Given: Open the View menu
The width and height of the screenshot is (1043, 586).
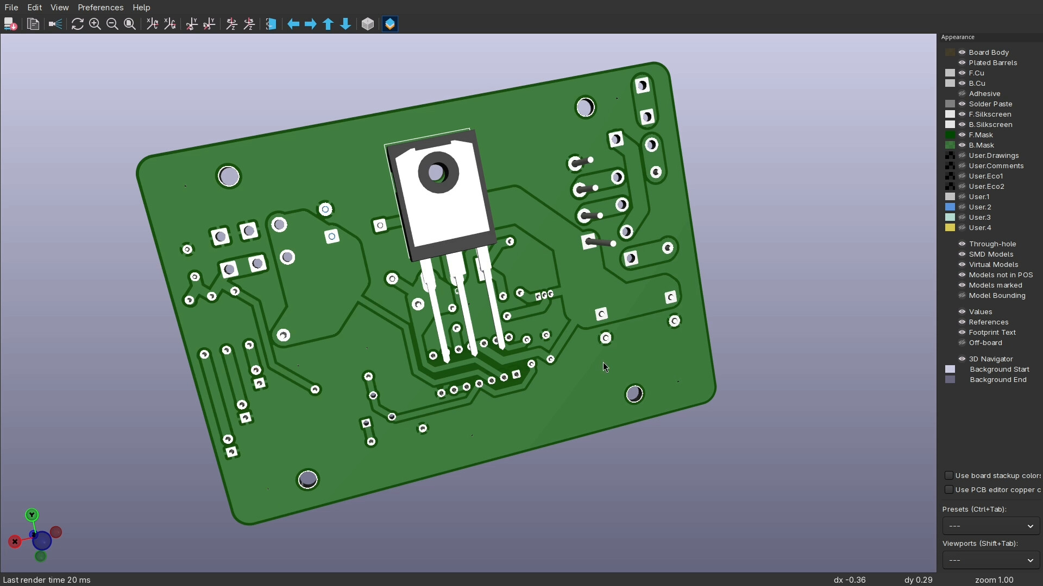Looking at the screenshot, I should click(59, 7).
